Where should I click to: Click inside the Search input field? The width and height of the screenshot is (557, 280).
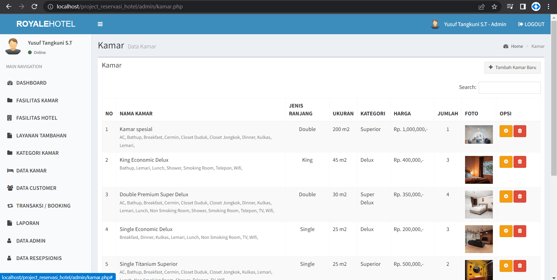pyautogui.click(x=509, y=88)
